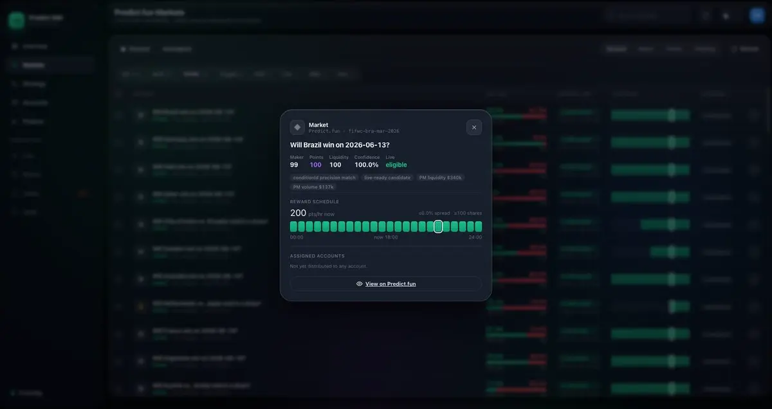
Task: Click the "conditionId precision match" tag
Action: (x=324, y=177)
